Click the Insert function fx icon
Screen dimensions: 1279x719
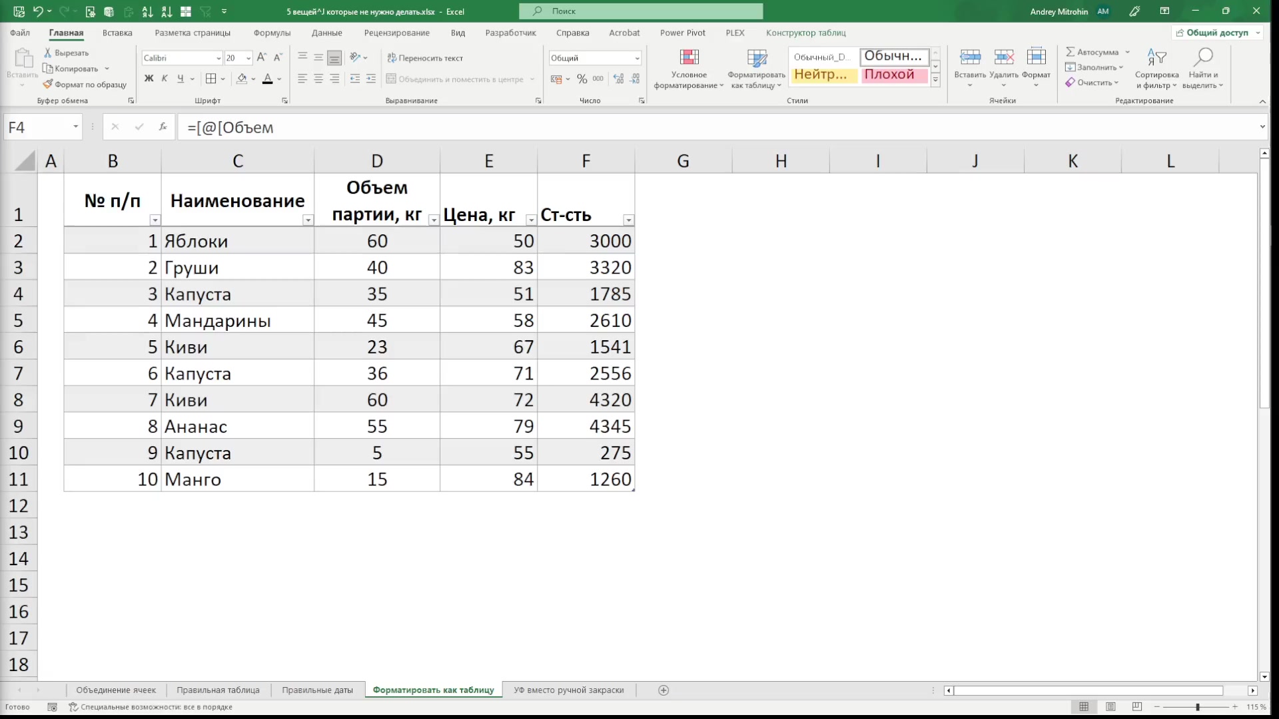tap(163, 126)
